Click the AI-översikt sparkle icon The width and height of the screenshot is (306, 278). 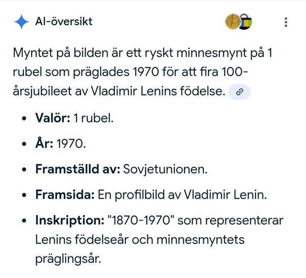click(21, 22)
